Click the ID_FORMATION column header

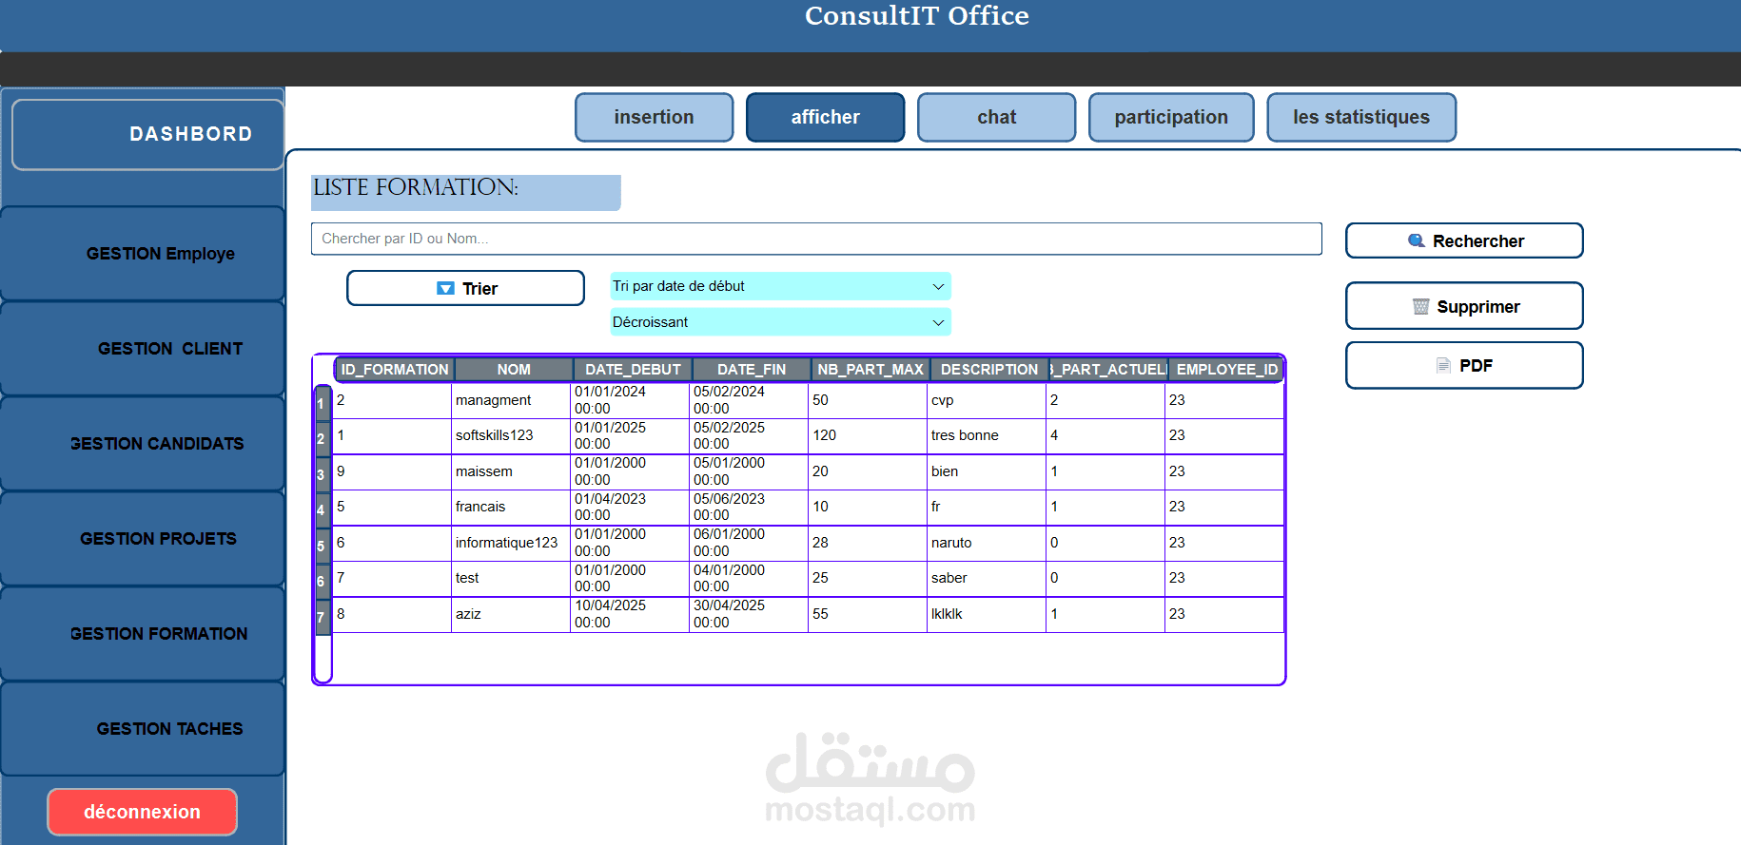pyautogui.click(x=395, y=369)
